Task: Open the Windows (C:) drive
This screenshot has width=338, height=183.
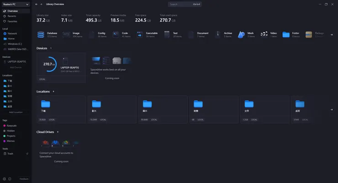Action: point(16,44)
